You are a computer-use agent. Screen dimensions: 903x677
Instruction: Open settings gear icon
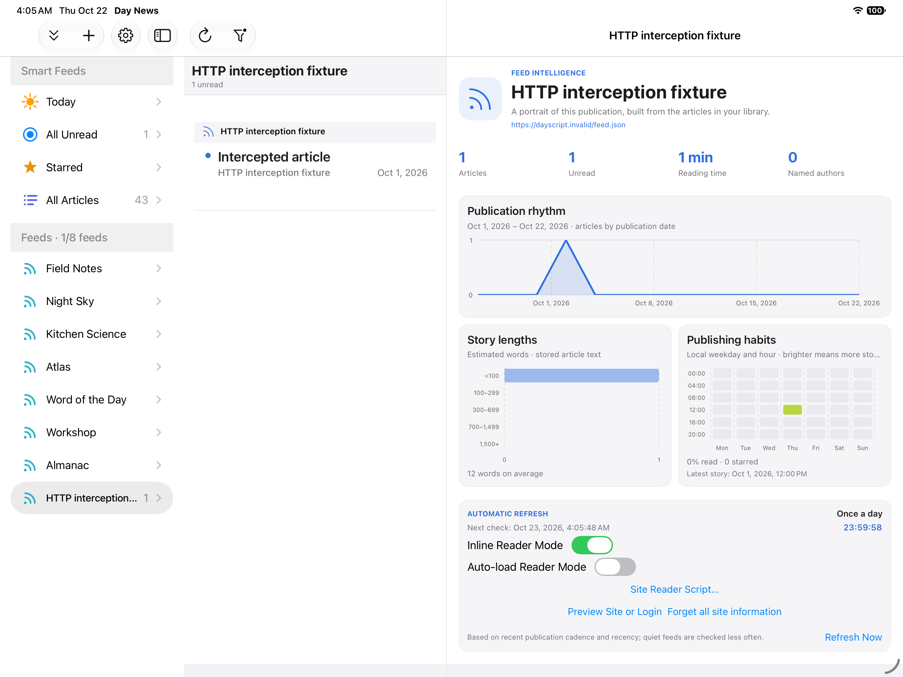(126, 35)
